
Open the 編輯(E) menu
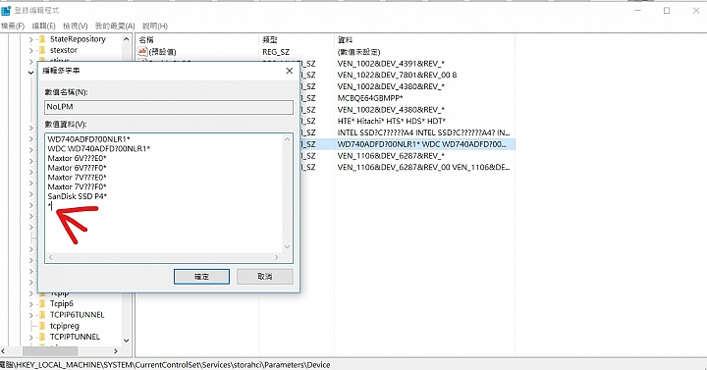(44, 26)
